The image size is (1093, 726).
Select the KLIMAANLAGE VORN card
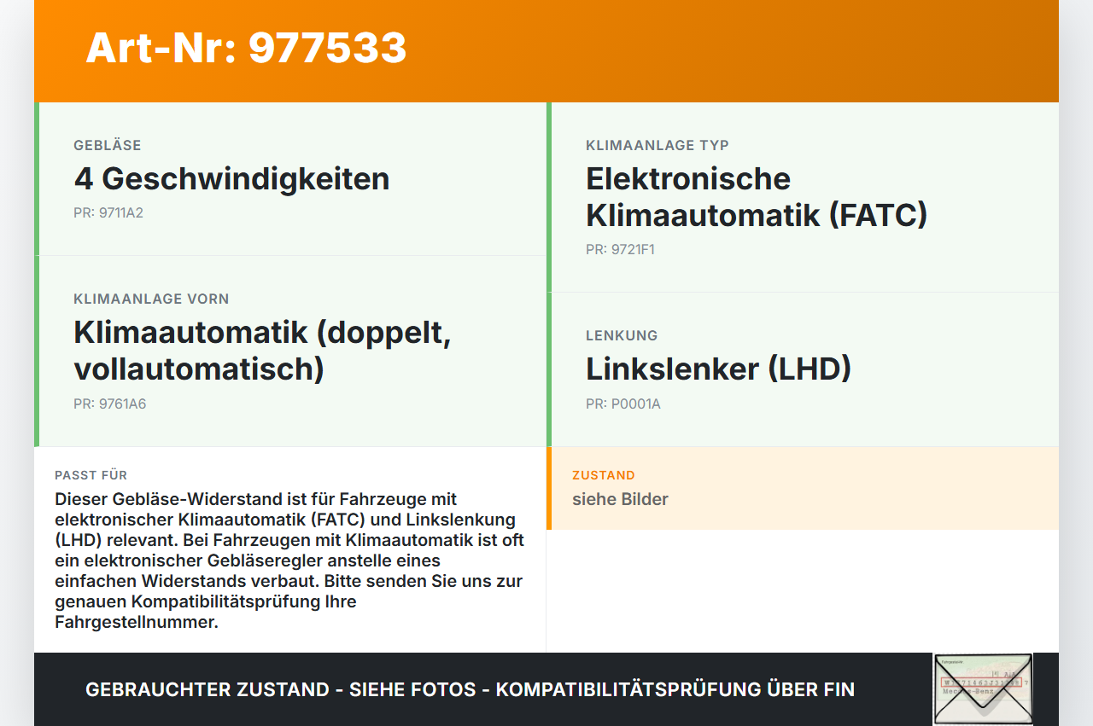(x=290, y=350)
